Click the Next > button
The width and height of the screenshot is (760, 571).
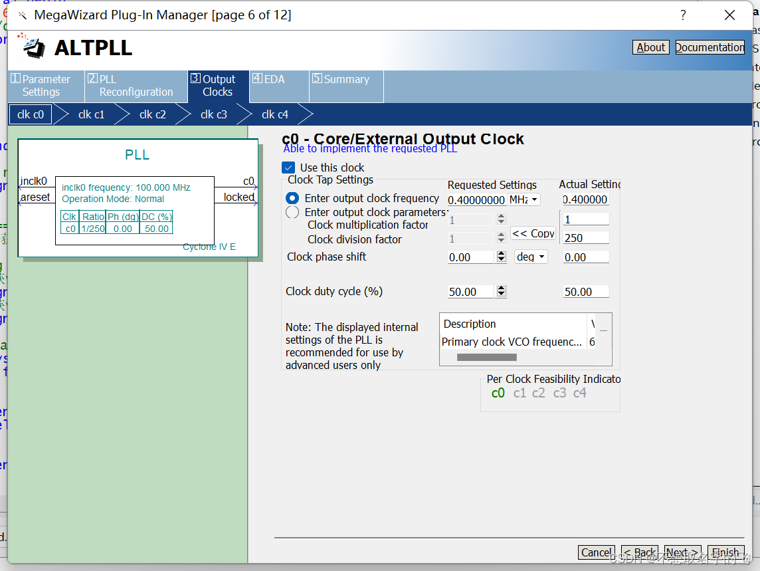(682, 552)
